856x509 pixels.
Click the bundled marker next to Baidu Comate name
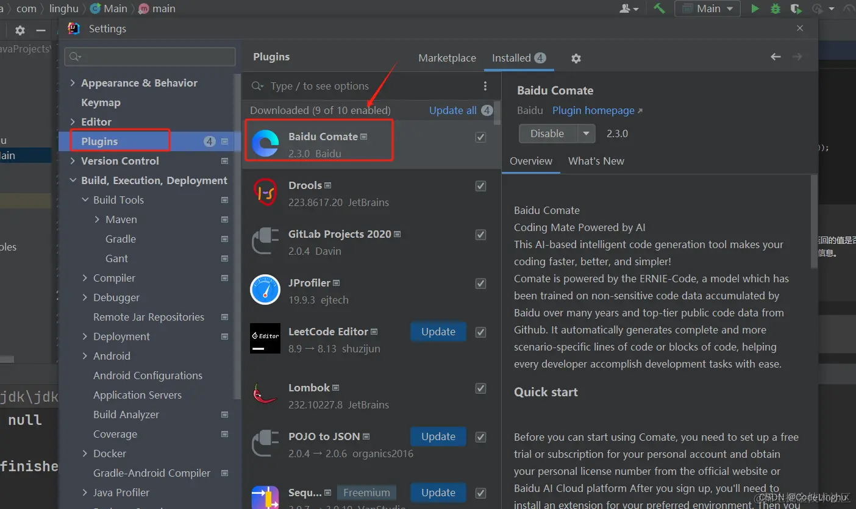(x=364, y=137)
